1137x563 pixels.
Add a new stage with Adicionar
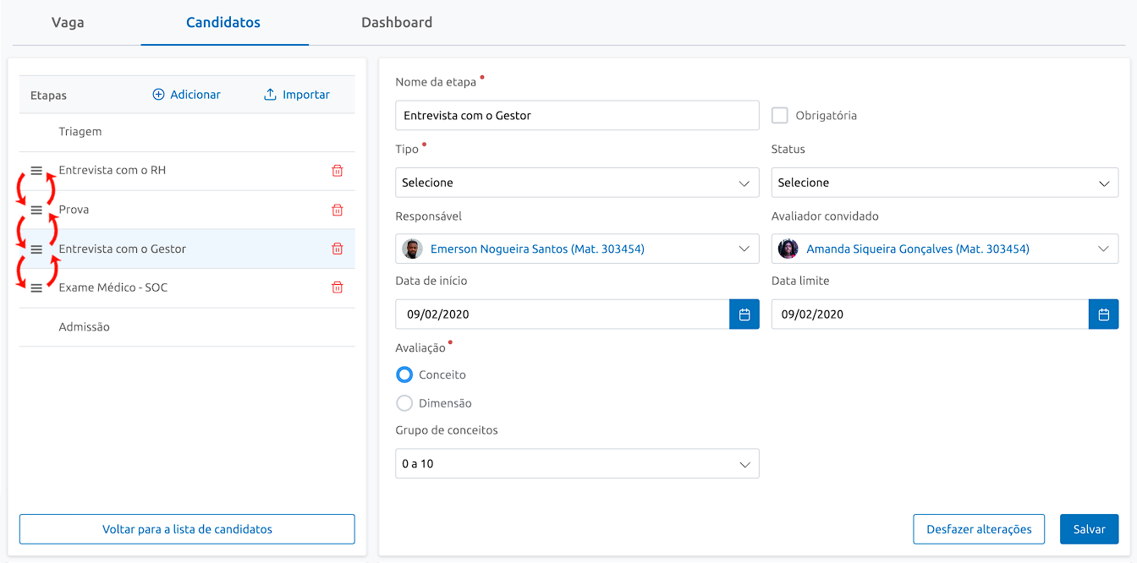tap(186, 95)
